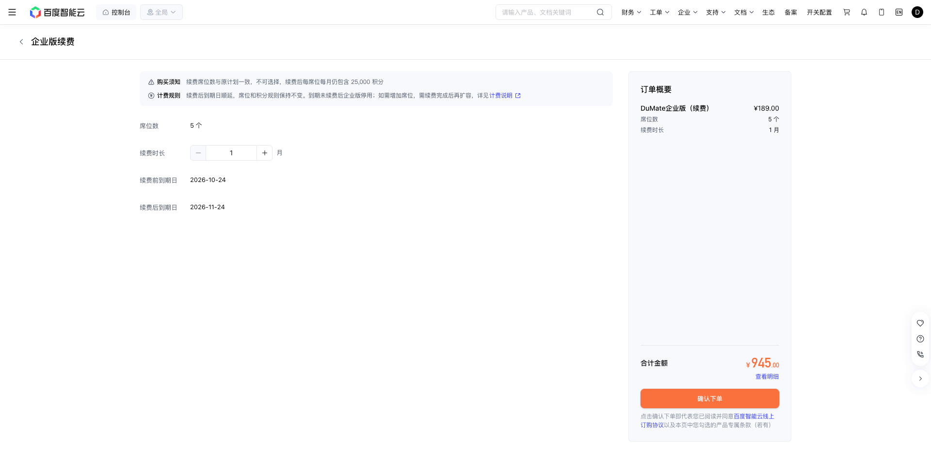Switch language via EN icon
This screenshot has width=931, height=465.
(899, 12)
